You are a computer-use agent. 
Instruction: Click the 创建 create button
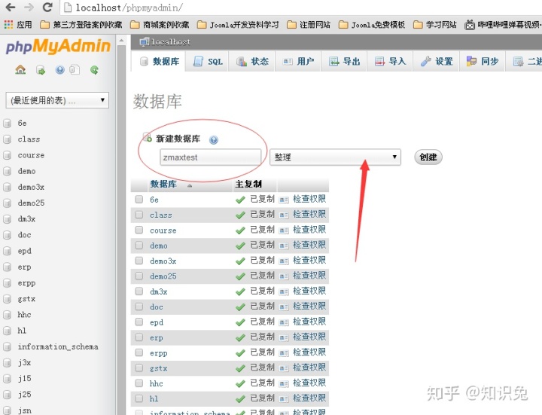point(428,157)
